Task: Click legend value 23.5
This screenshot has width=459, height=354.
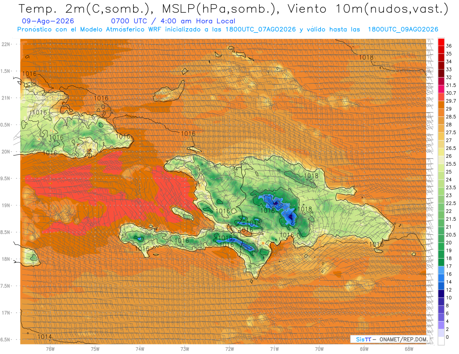Action: pos(451,188)
